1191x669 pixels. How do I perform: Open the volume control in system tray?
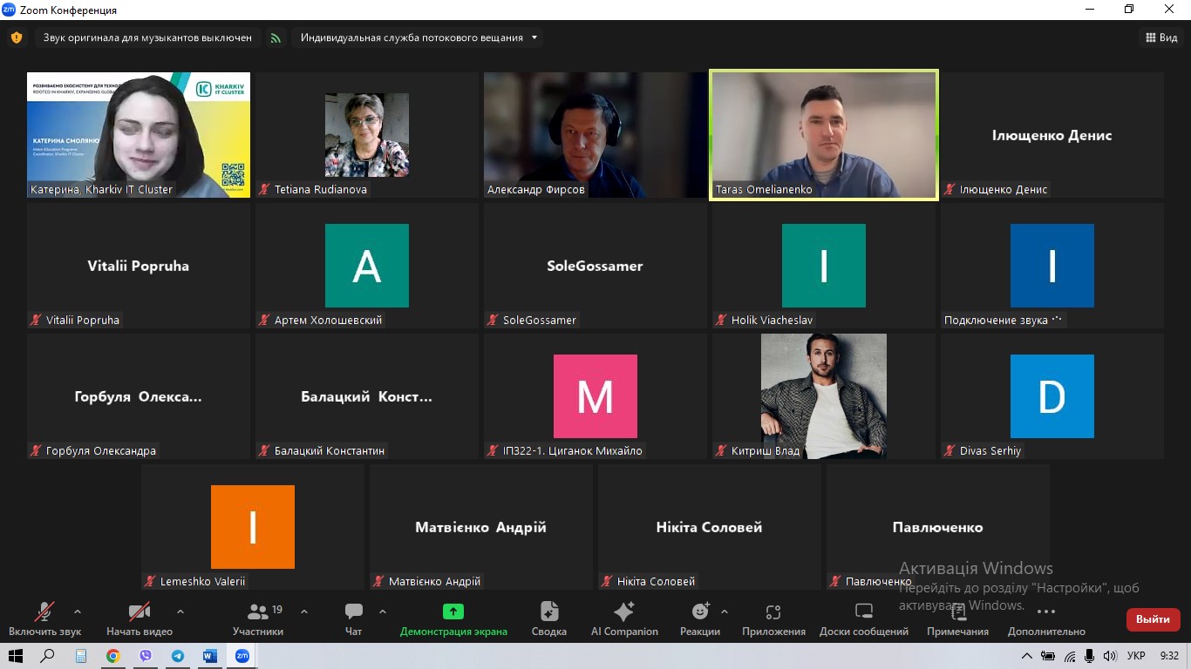pyautogui.click(x=1110, y=656)
